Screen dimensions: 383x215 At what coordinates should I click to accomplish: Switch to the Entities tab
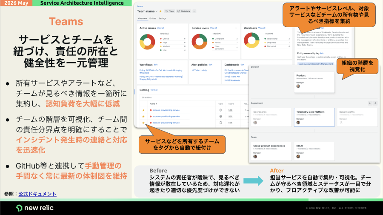coord(153,19)
